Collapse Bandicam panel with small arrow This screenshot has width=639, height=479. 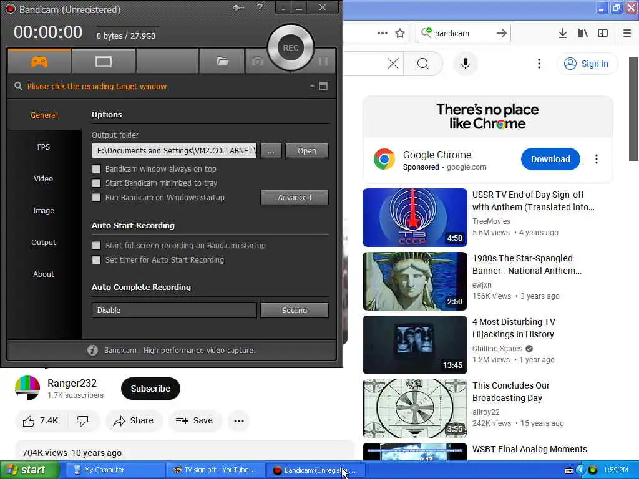312,86
